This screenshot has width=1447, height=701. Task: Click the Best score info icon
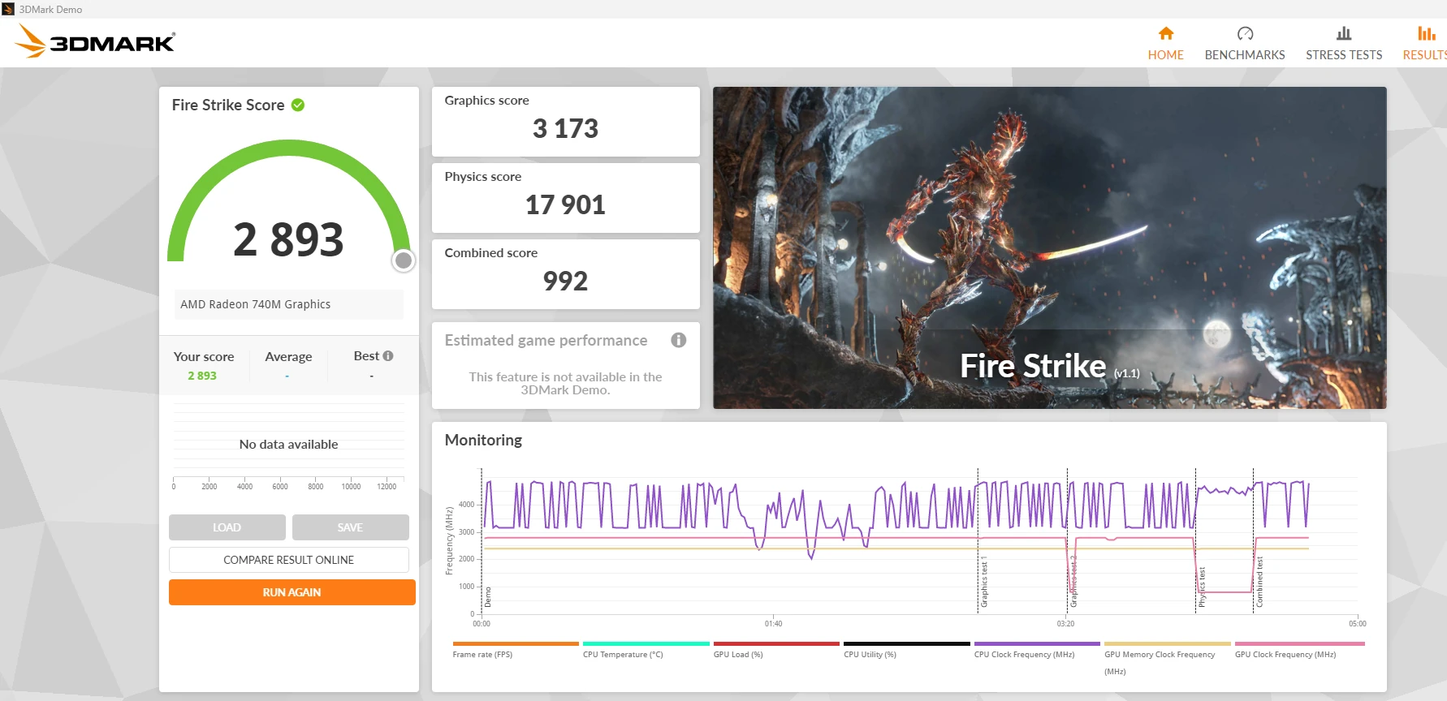[x=388, y=355]
